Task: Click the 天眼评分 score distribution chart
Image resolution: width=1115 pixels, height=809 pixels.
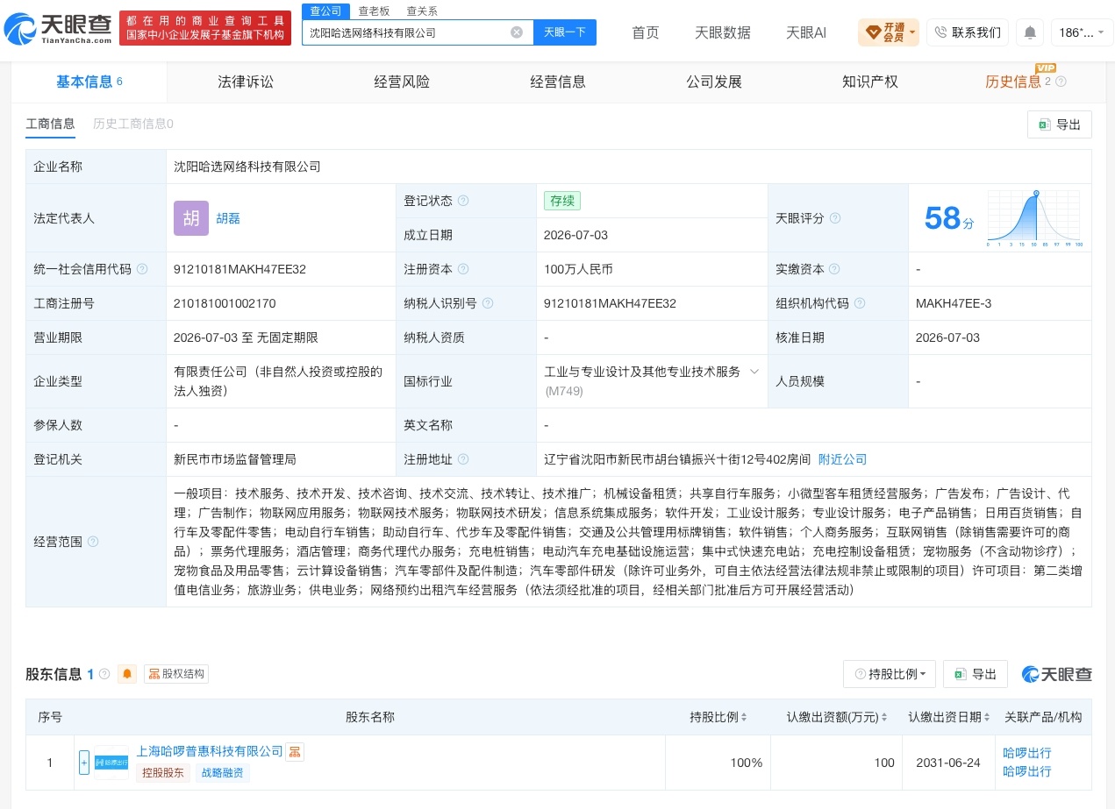Action: pos(1034,218)
